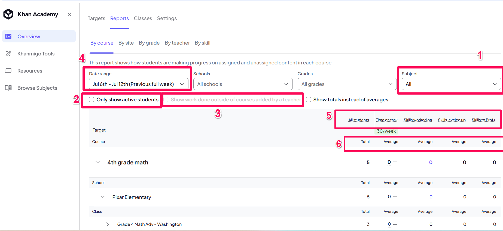Collapse the Pixar Elementary school row

tap(102, 197)
